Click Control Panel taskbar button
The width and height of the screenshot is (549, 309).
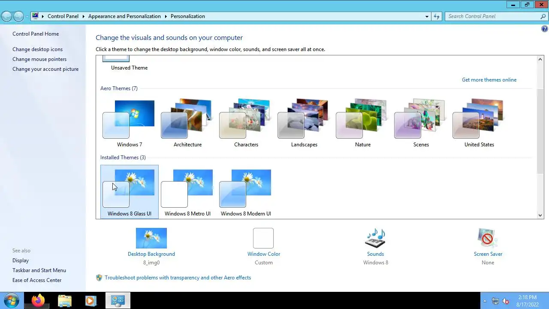click(x=118, y=300)
